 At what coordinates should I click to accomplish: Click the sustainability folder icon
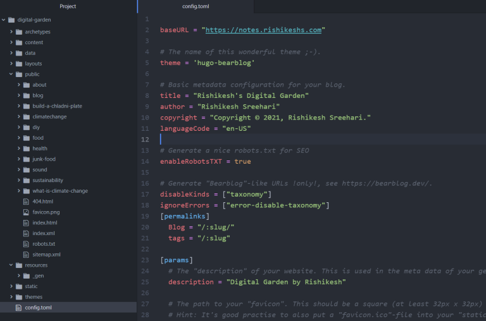click(27, 180)
